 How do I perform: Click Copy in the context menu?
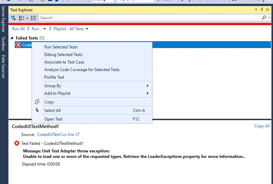point(92,102)
